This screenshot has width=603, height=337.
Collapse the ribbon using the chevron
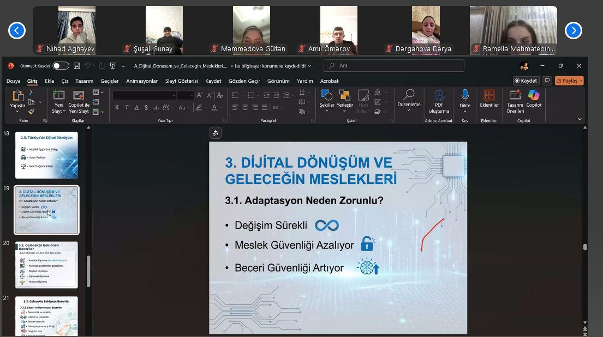point(579,119)
